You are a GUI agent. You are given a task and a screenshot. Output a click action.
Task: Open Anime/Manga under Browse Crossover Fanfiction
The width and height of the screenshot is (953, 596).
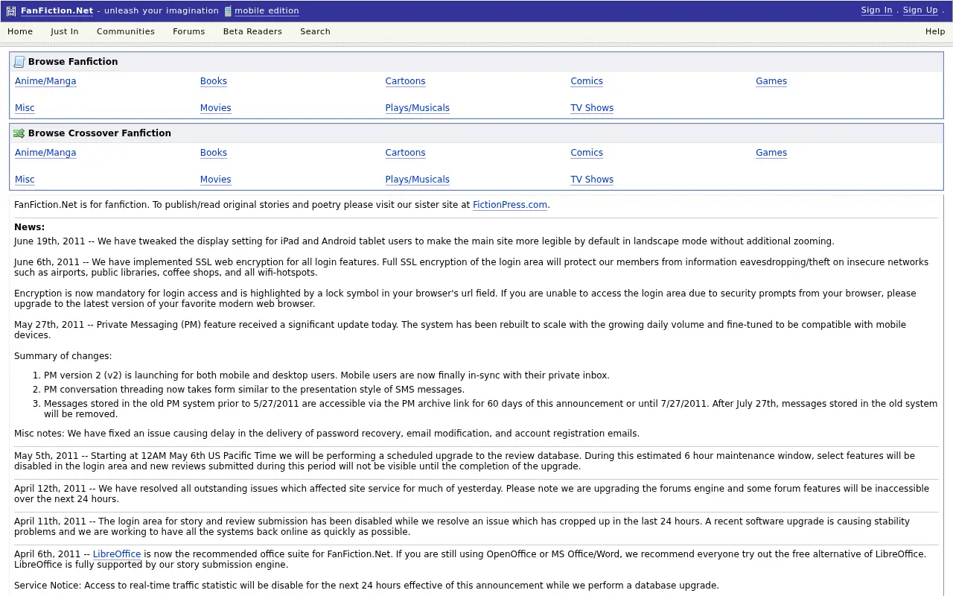click(45, 153)
